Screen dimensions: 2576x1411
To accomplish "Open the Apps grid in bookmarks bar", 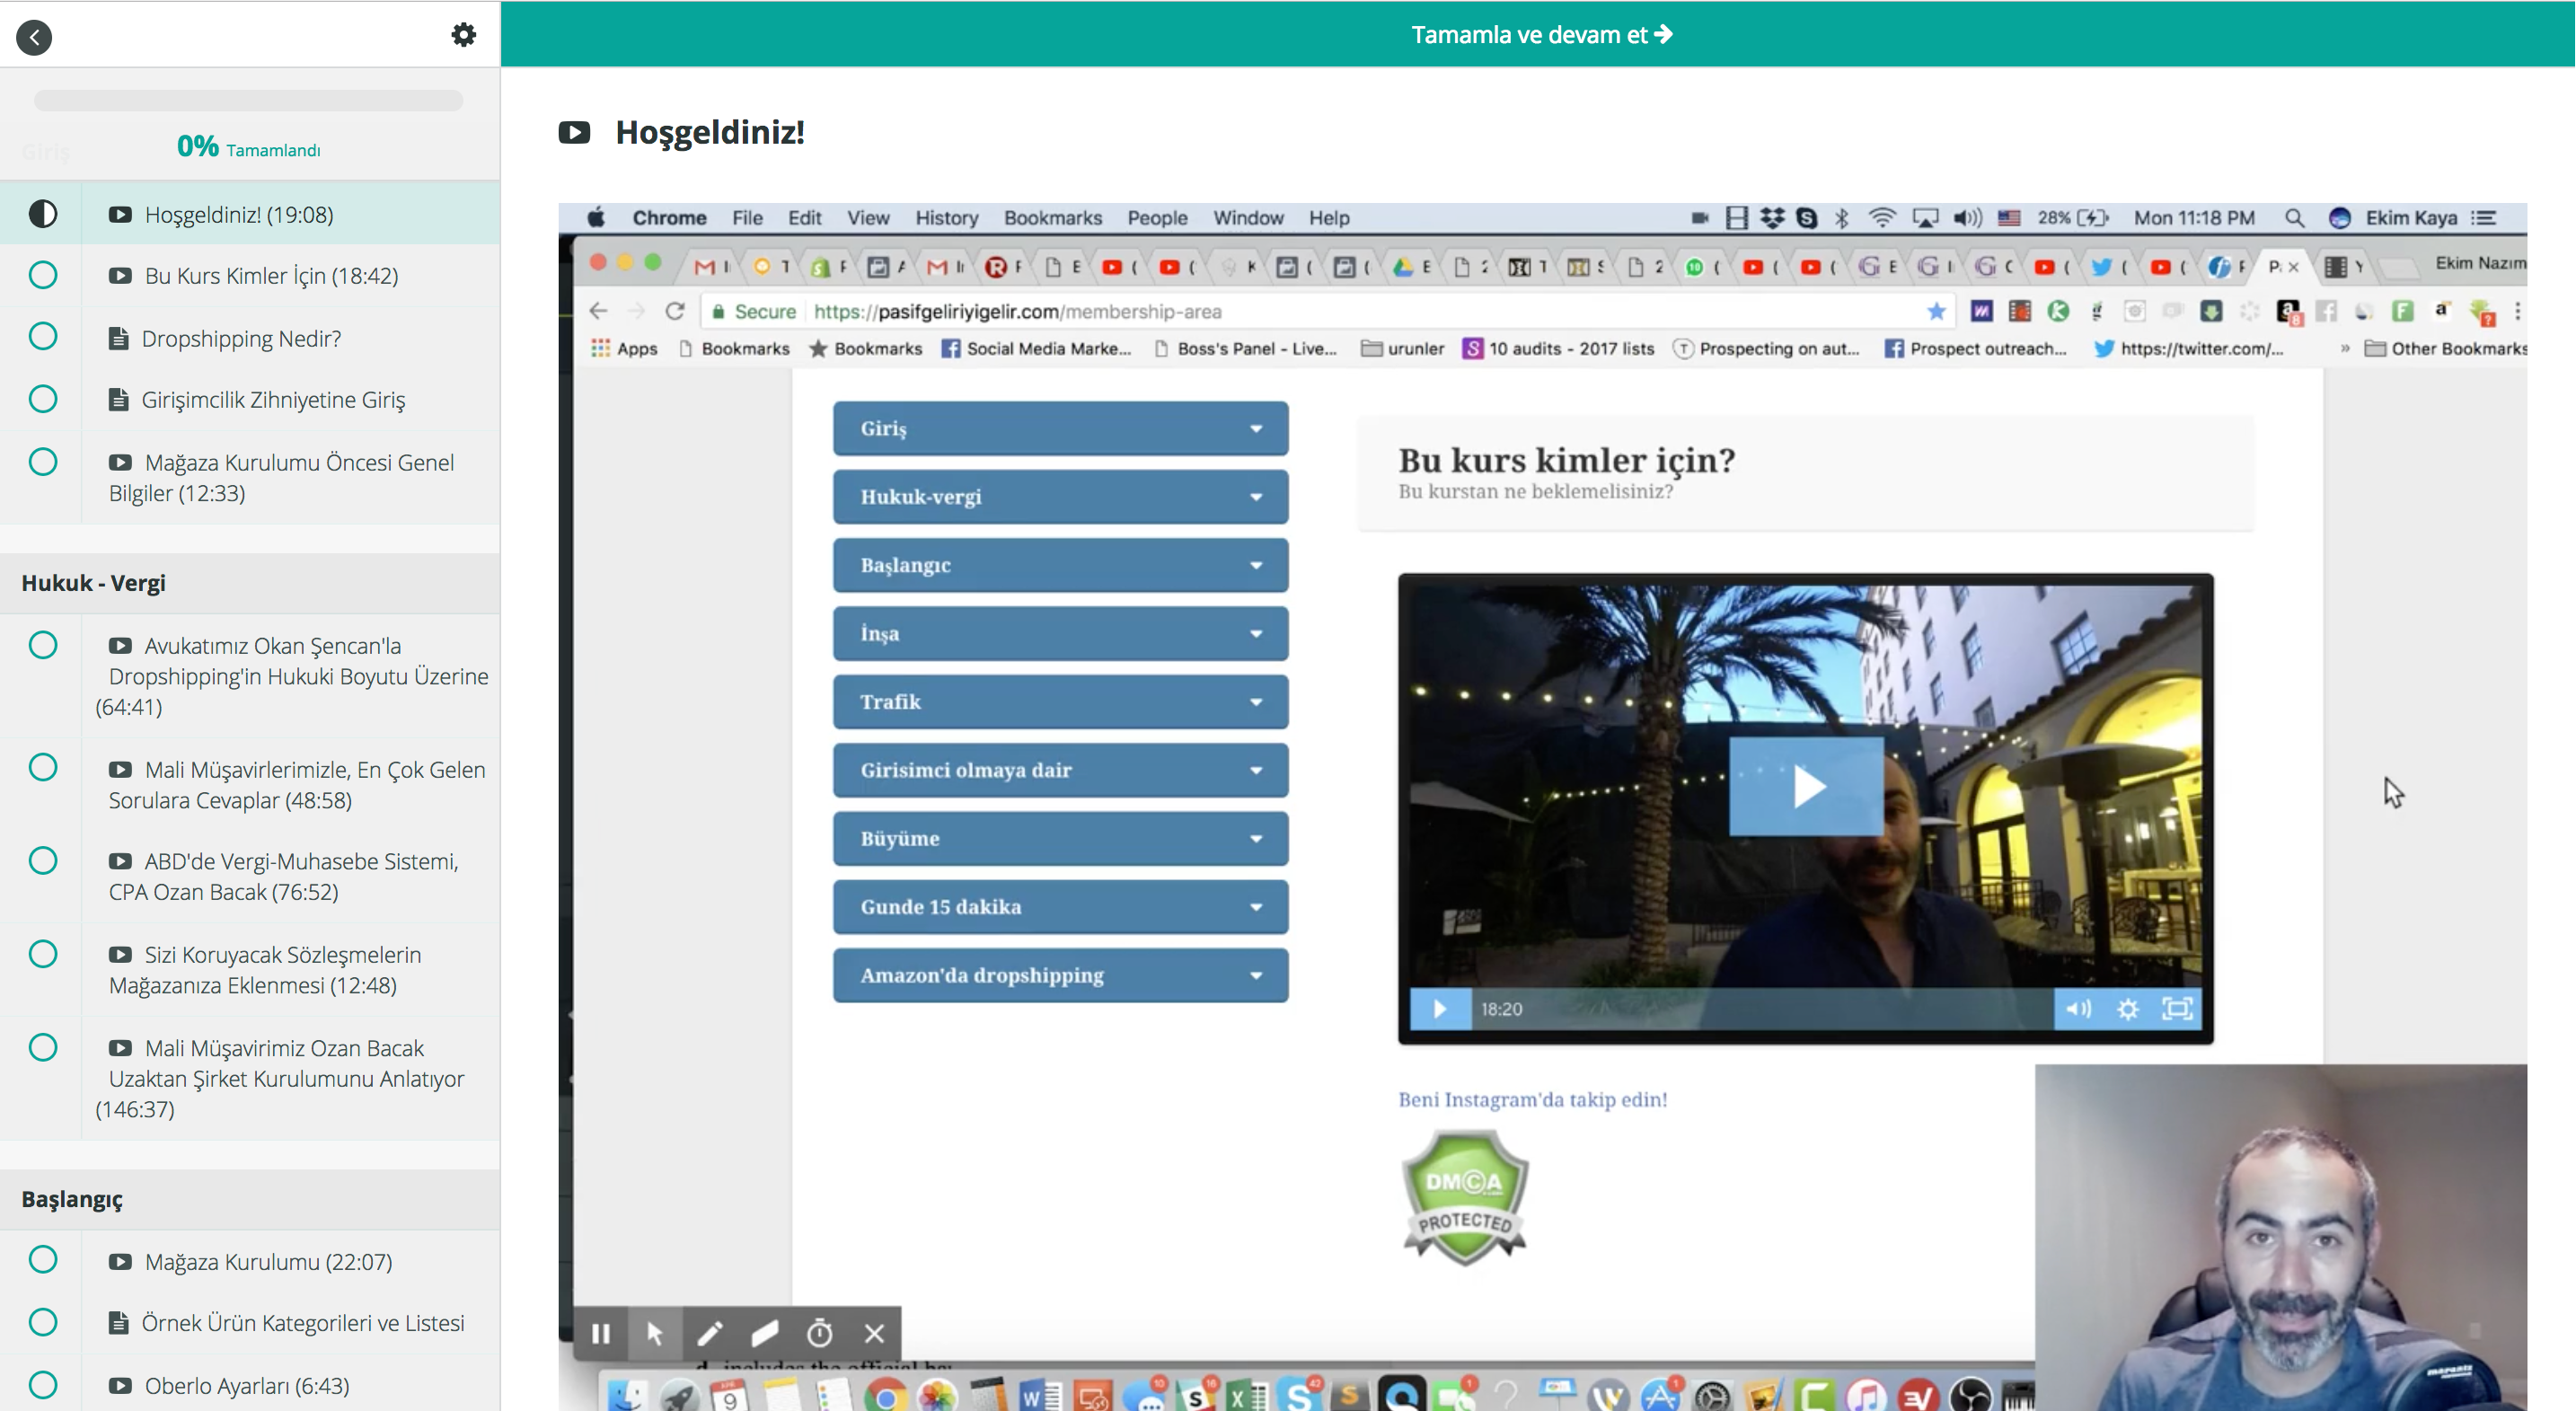I will pyautogui.click(x=624, y=348).
